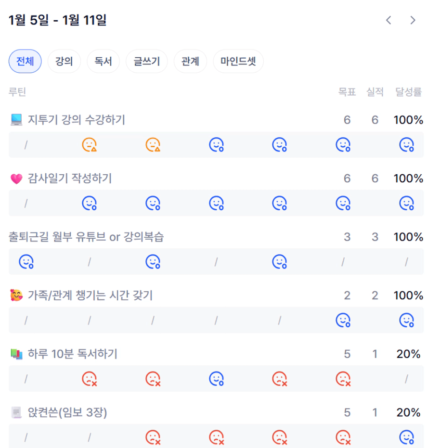
Task: Switch to the 독서 category tab
Action: [x=103, y=62]
